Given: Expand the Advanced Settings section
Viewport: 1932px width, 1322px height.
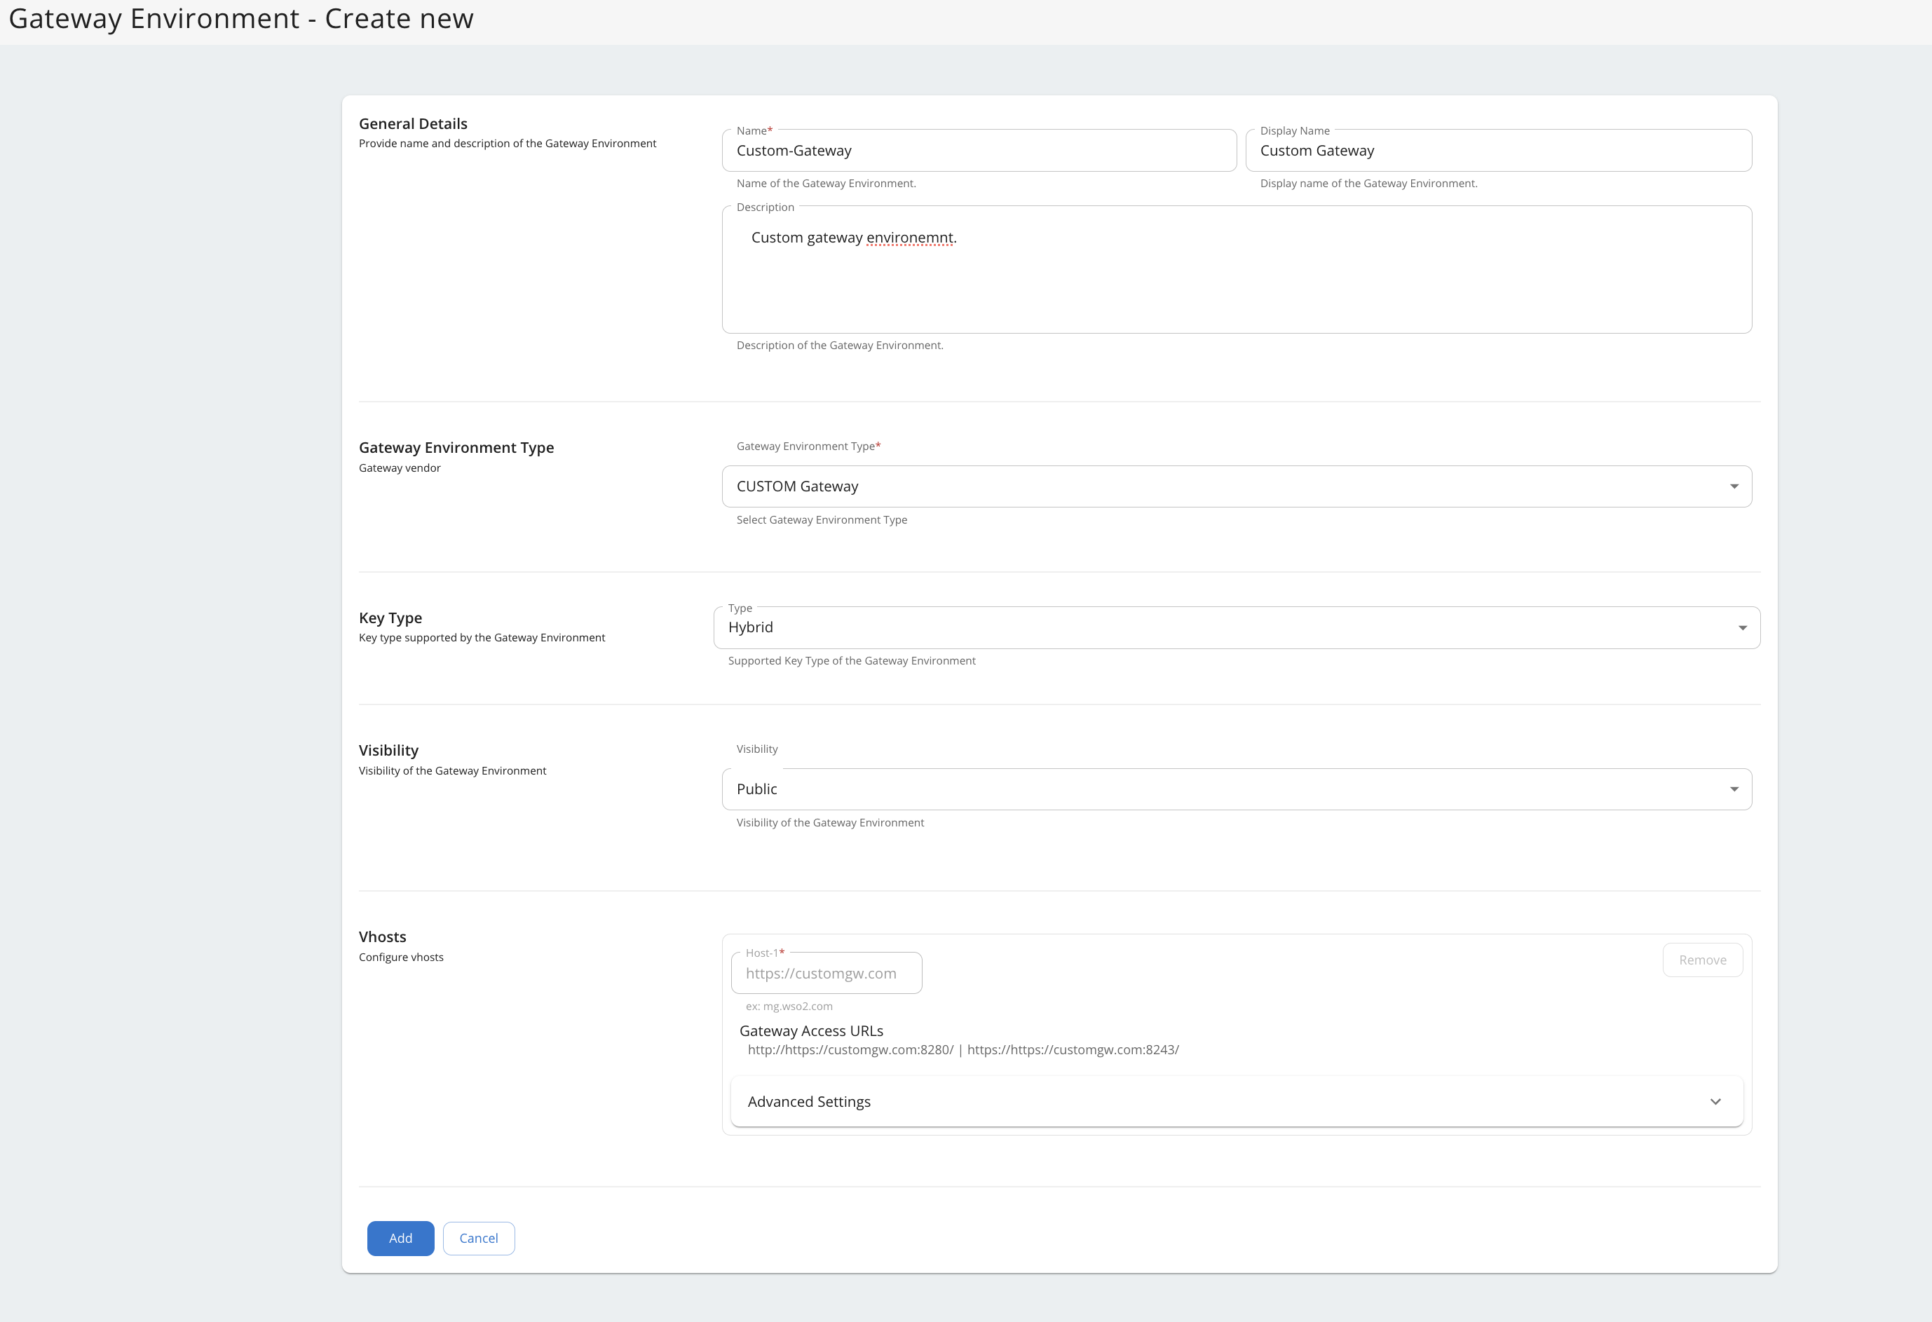Looking at the screenshot, I should tap(808, 1100).
